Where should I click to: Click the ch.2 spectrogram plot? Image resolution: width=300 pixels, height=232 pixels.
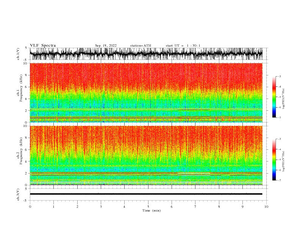146,155
